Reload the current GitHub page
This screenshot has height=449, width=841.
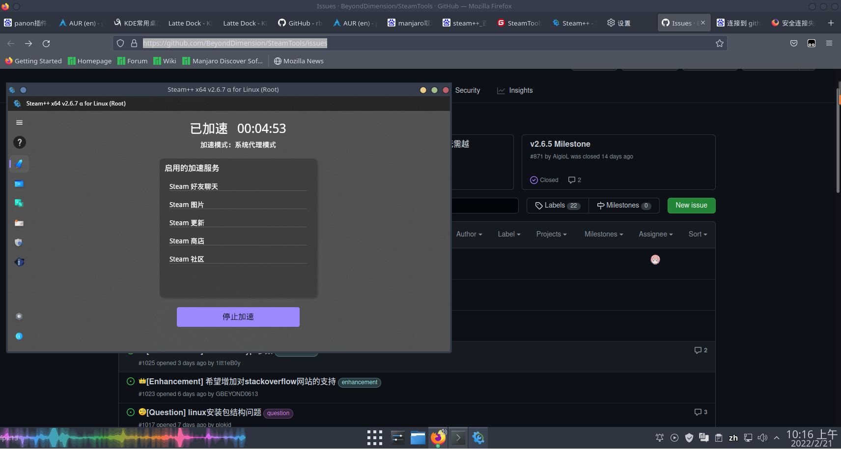coord(46,43)
